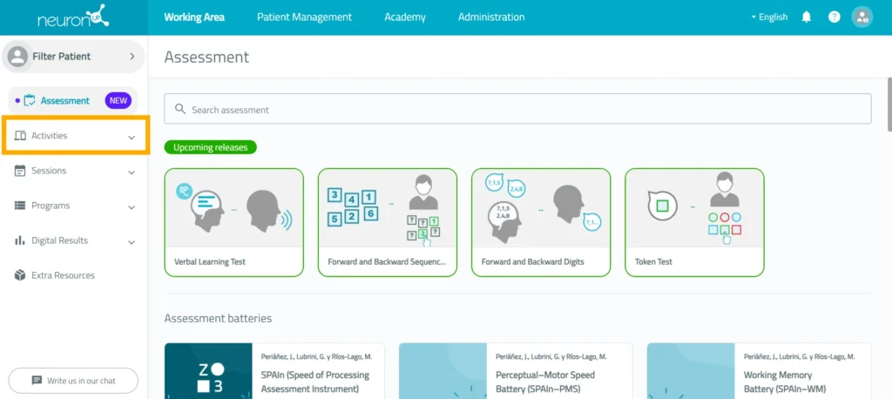
Task: Open the Verbal Learning Test card
Action: 233,222
